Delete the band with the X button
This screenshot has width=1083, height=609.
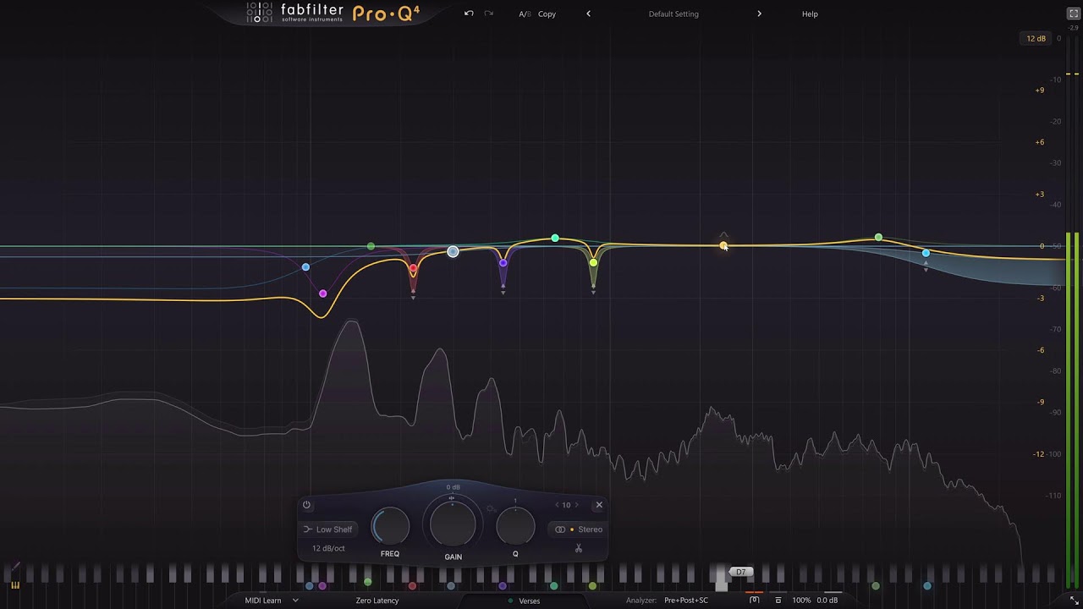(599, 505)
